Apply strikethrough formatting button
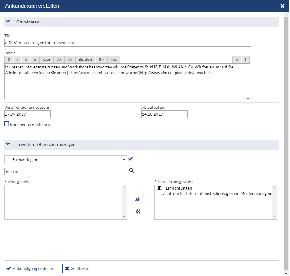This screenshot has height=276, width=290. (35, 59)
